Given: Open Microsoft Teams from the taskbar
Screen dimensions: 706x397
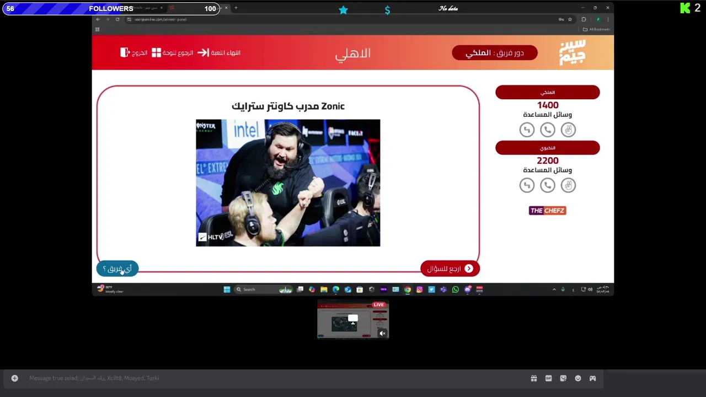Looking at the screenshot, I should [443, 289].
